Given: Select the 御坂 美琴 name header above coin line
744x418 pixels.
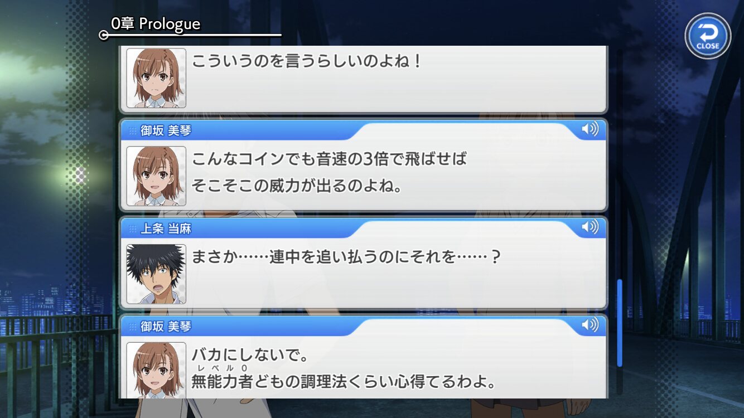Looking at the screenshot, I should pos(166,130).
